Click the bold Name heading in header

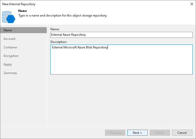coord(23,11)
